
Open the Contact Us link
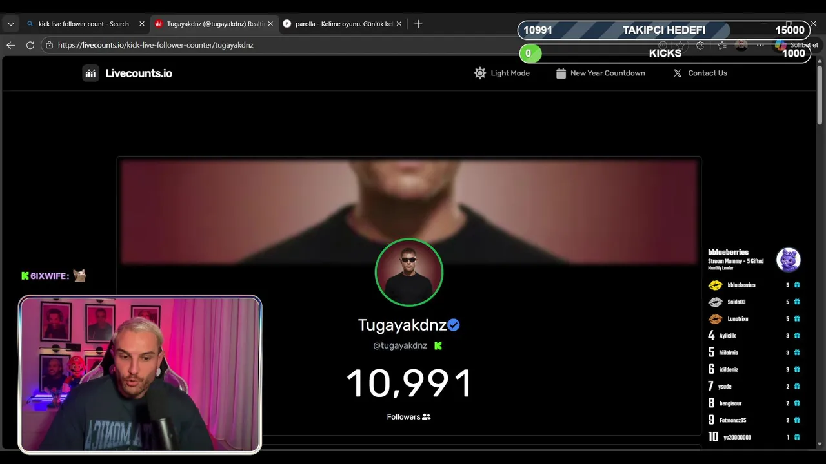700,73
